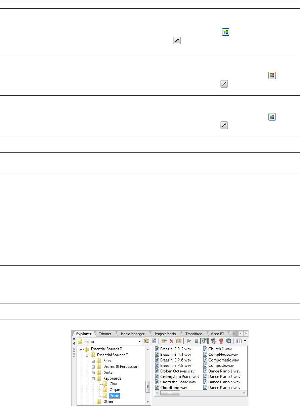Viewport: 300px width, 418px height.
Task: Select Ceiling Zero Piano.wav file
Action: [177, 377]
